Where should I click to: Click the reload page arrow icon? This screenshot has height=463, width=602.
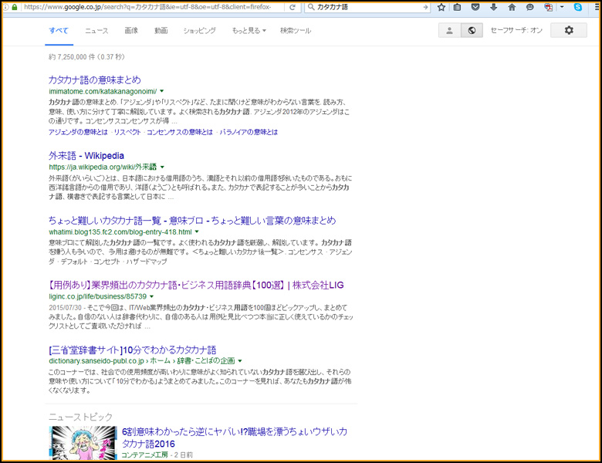293,7
